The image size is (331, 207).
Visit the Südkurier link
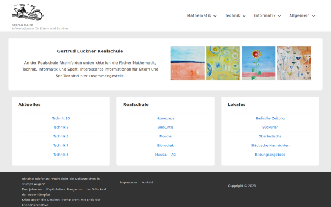[x=270, y=127]
